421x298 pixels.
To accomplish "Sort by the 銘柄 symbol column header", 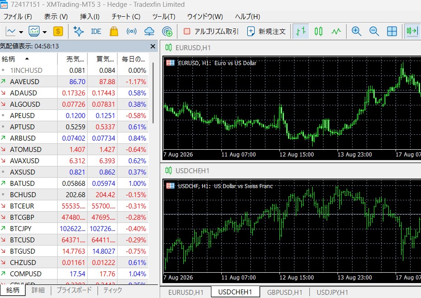I will point(29,59).
